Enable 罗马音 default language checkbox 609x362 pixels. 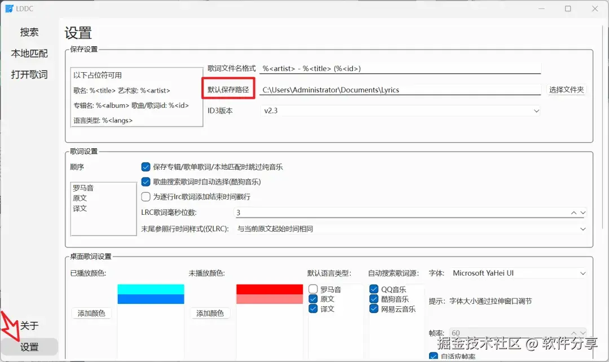(x=313, y=289)
